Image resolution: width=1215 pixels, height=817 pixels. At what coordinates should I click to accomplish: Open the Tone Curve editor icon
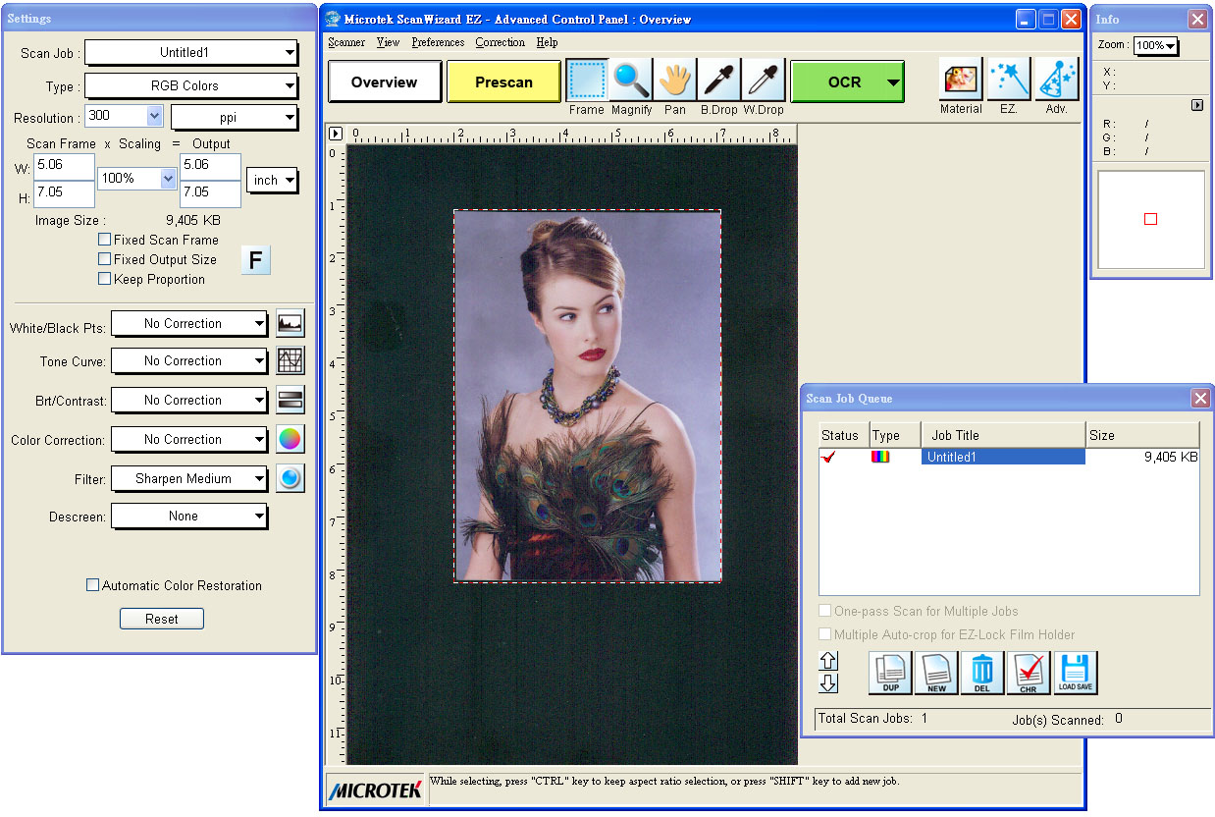pyautogui.click(x=291, y=360)
